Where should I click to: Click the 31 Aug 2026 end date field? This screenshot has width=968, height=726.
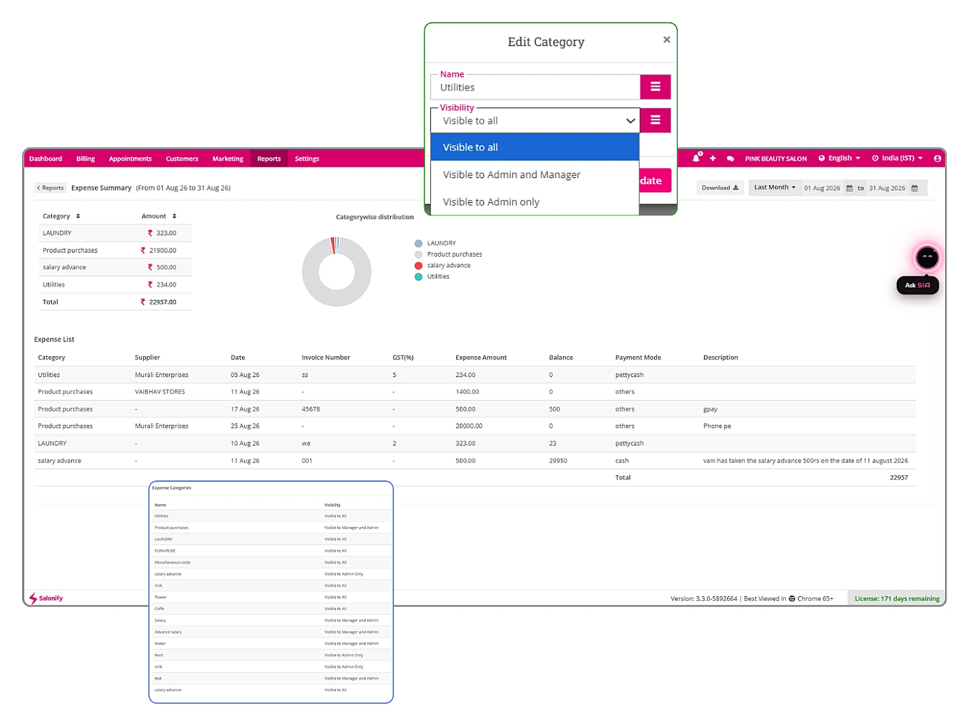[x=887, y=188]
